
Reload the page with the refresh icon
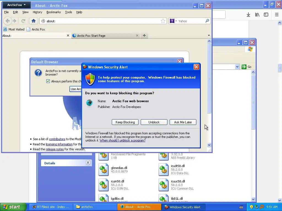23,21
